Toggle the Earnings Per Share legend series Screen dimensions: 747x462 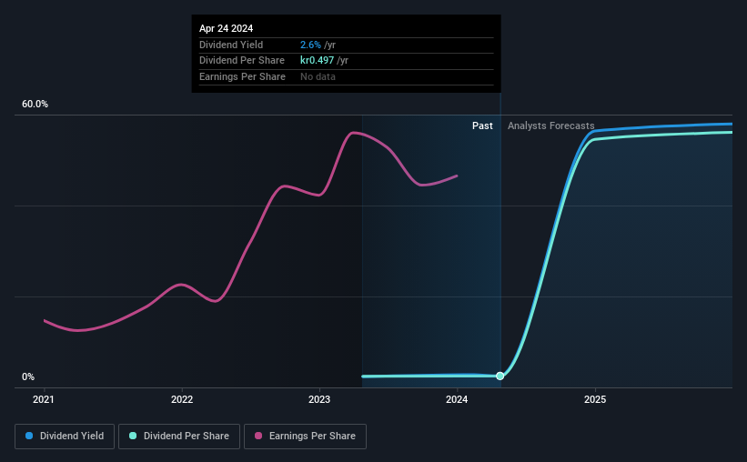[305, 437]
